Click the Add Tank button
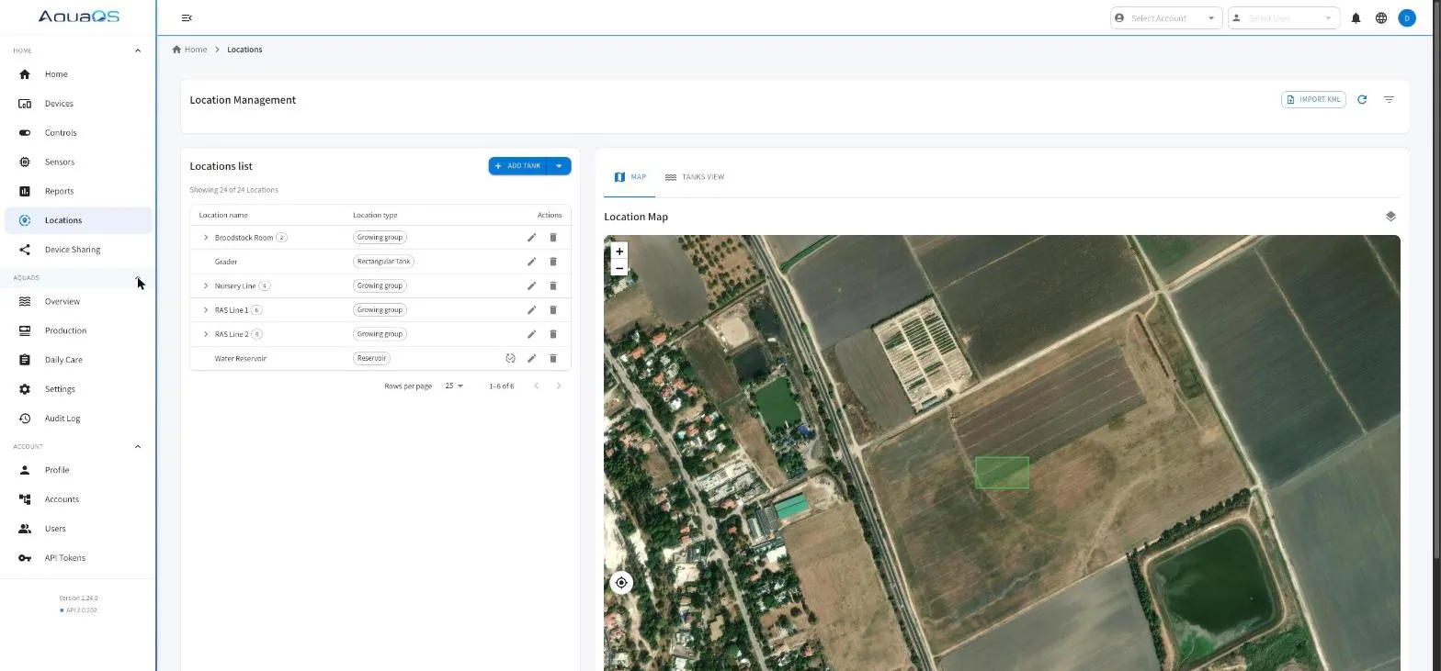Screen dimensions: 1441x671 517,166
